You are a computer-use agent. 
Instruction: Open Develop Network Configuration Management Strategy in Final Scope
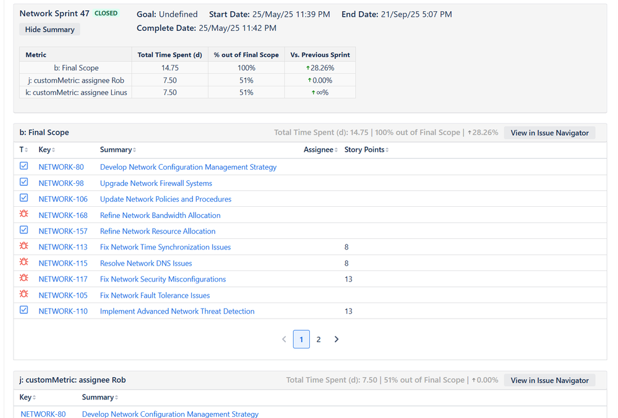[x=188, y=167]
